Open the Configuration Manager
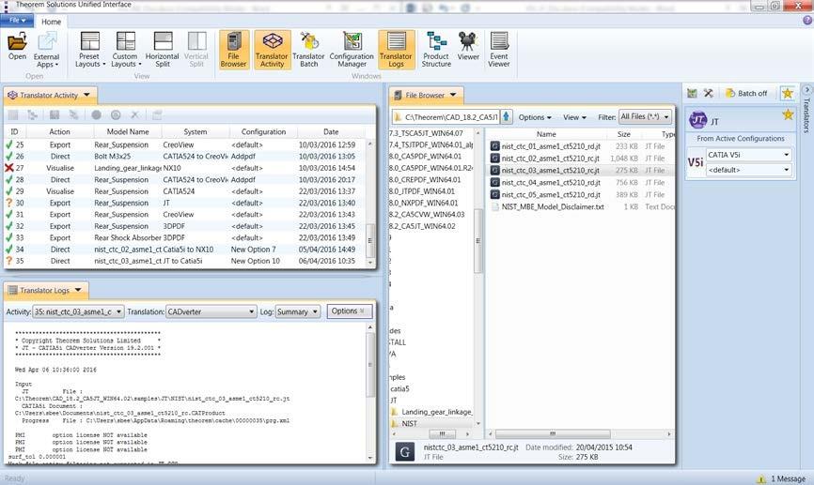This screenshot has height=485, width=814. click(x=352, y=51)
